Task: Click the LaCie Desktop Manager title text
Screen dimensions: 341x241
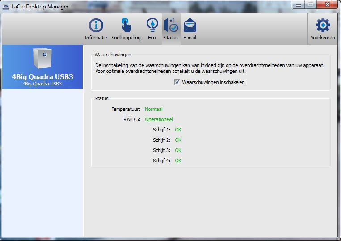Action: pos(39,7)
